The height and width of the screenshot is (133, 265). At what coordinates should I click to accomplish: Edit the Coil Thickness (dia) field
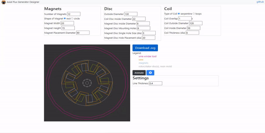tap(192, 33)
